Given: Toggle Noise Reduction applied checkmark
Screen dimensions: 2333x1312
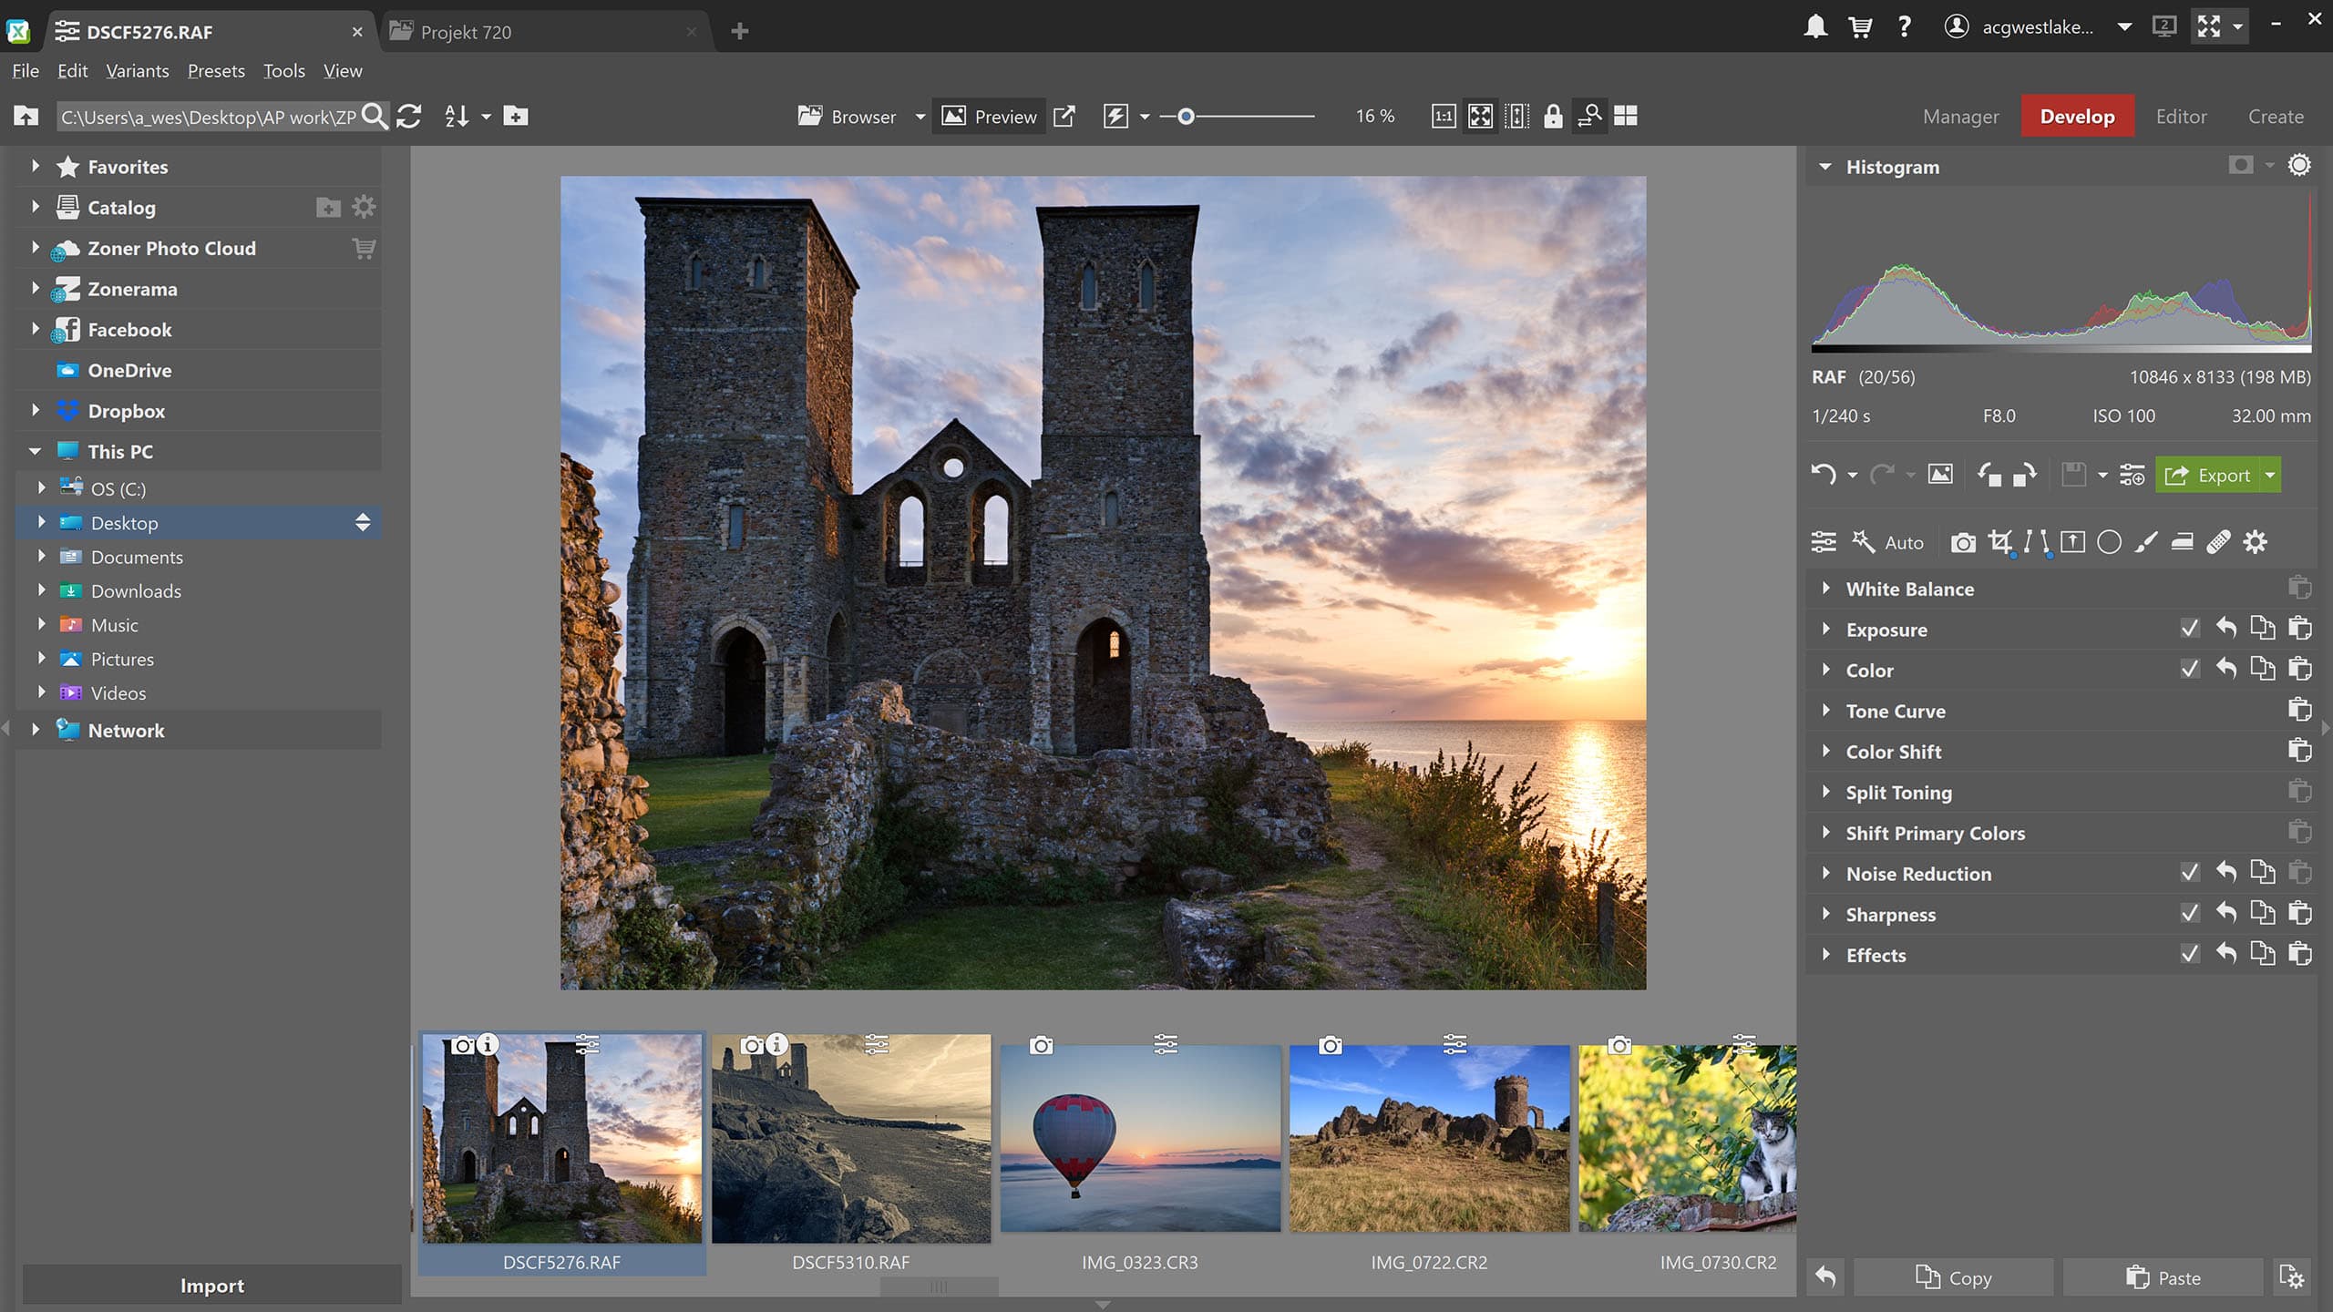Looking at the screenshot, I should pyautogui.click(x=2187, y=873).
